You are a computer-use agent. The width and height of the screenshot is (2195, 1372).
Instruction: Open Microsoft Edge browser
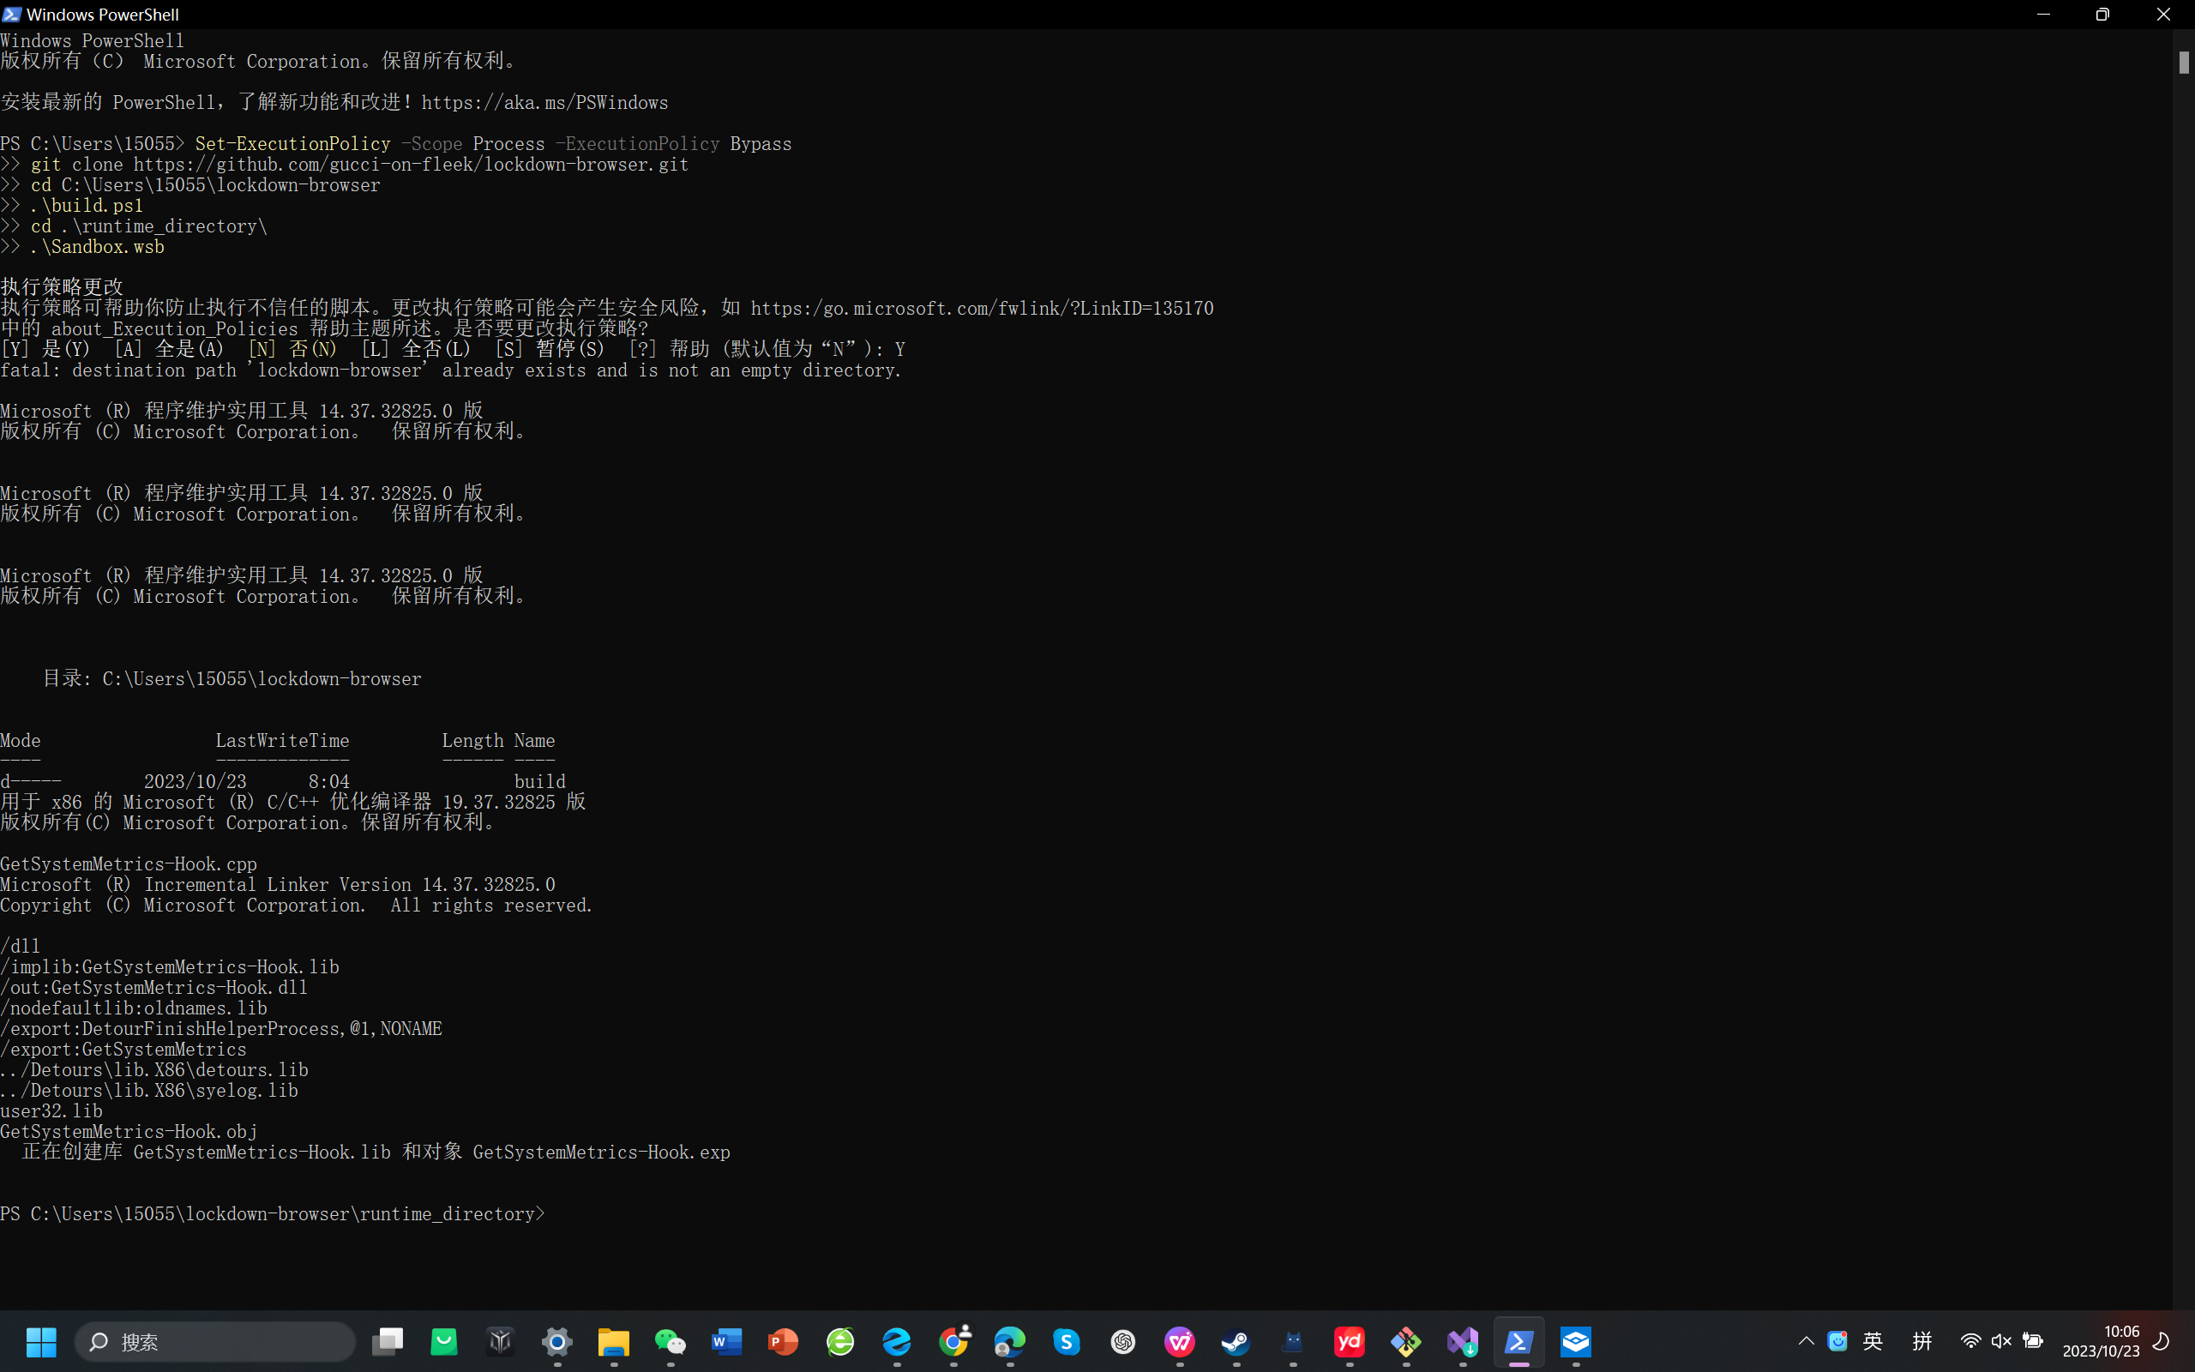pyautogui.click(x=1010, y=1343)
